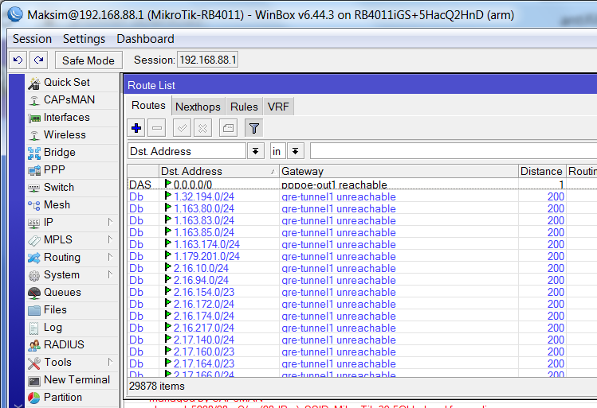Open Tools menu in sidebar
Viewport: 597px width, 408px height.
(x=73, y=362)
